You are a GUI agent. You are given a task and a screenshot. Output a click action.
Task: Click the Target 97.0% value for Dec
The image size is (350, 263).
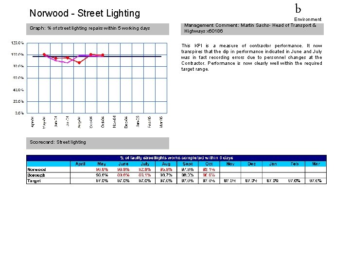tap(251, 181)
